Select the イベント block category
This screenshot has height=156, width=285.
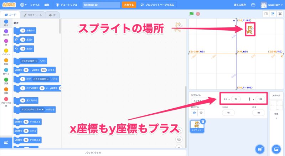coord(6,52)
